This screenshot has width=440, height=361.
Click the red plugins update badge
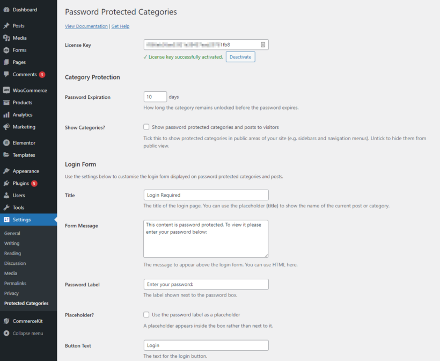point(34,183)
